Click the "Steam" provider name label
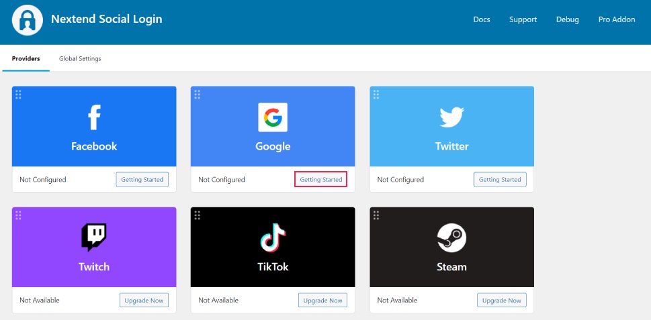 coord(451,266)
